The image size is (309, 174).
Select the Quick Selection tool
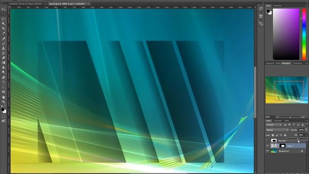[3, 24]
